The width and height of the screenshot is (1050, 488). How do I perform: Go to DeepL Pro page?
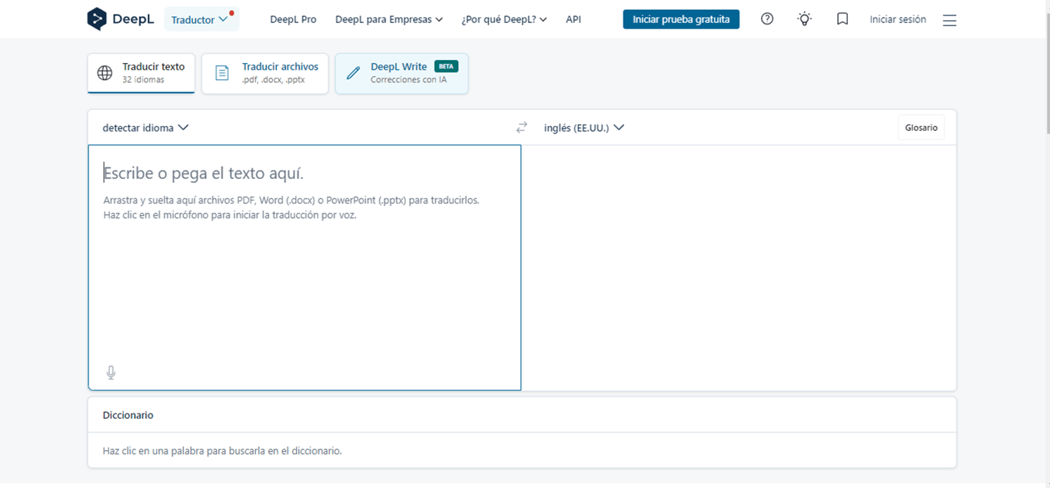coord(293,19)
